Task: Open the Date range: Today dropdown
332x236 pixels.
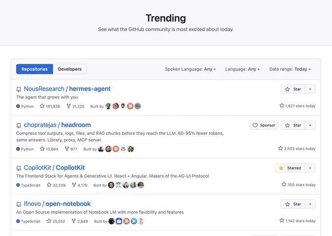Action: (x=290, y=69)
